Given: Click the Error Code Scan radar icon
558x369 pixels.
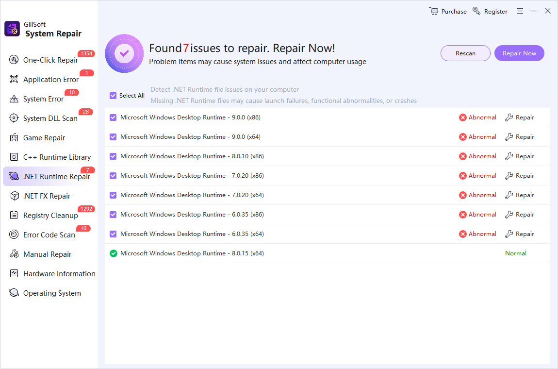Looking at the screenshot, I should point(14,235).
